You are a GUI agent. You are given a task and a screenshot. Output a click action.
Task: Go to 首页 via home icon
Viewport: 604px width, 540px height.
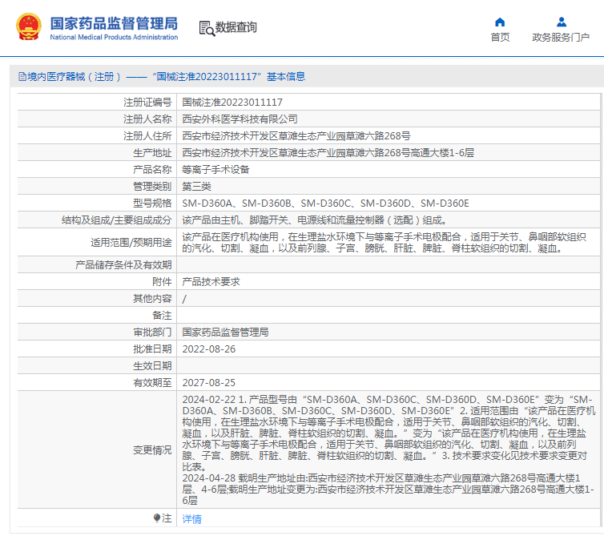point(500,22)
